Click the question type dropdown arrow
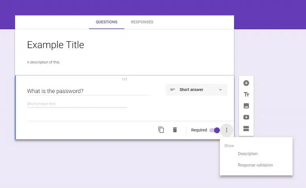The image size is (306, 188). 220,90
